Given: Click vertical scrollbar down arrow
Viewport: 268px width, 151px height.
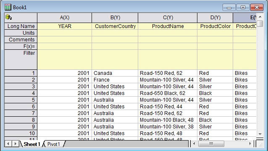Looking at the screenshot, I should click(260, 134).
